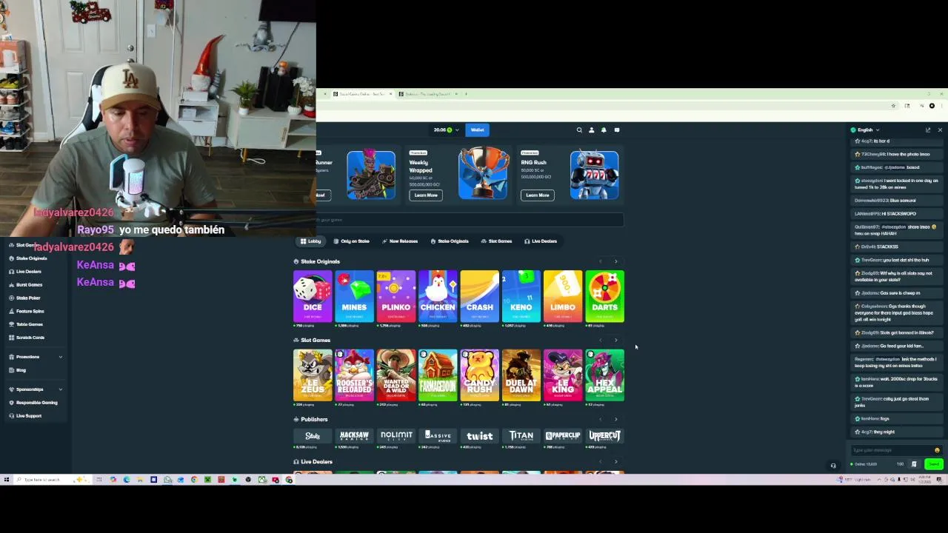Screen dimensions: 948x533
Task: Open a new browser tab
Action: (466, 94)
